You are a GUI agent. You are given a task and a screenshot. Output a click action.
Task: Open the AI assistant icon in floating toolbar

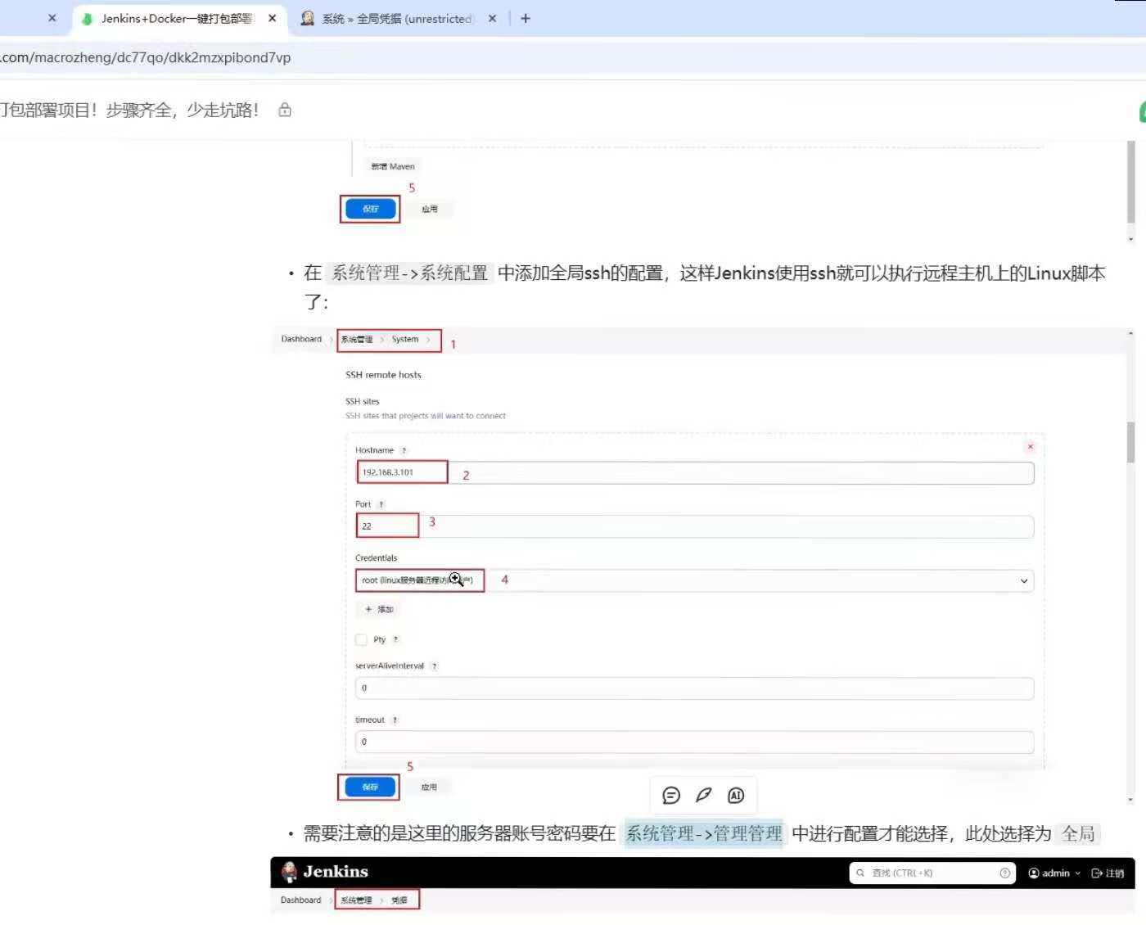click(736, 796)
